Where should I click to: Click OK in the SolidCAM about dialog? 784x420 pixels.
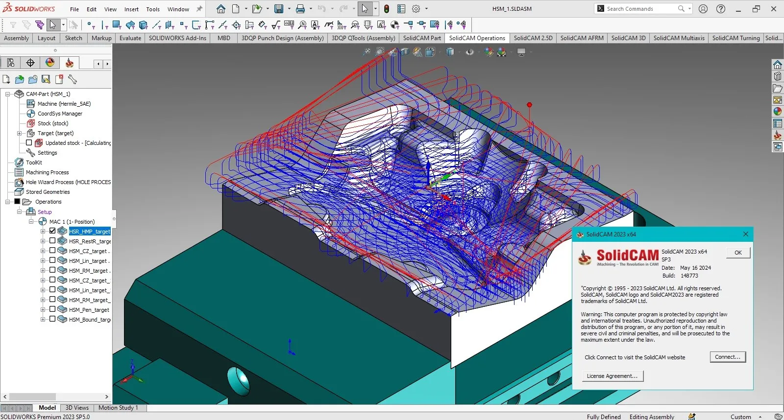pos(738,253)
